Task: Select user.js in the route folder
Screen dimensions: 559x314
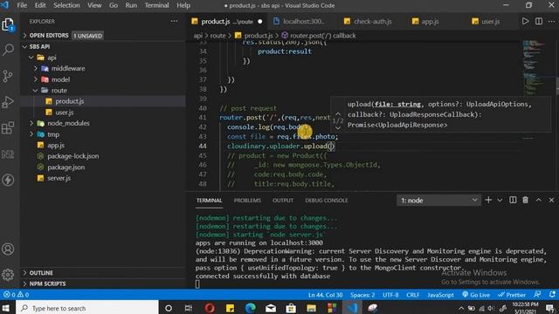Action: [x=64, y=113]
